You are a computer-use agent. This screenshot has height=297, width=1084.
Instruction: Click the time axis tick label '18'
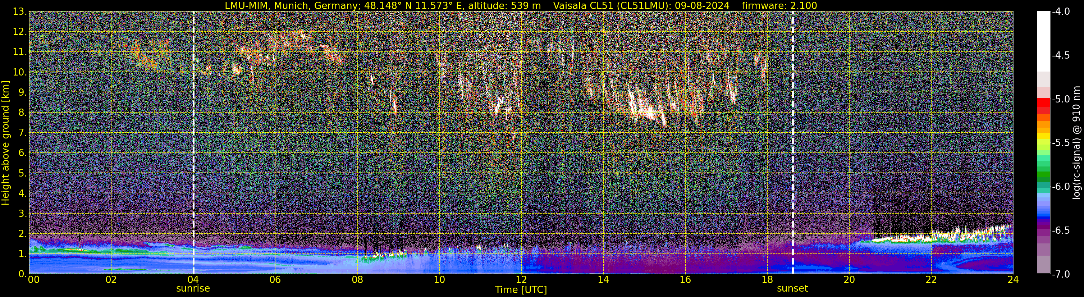[x=767, y=280]
